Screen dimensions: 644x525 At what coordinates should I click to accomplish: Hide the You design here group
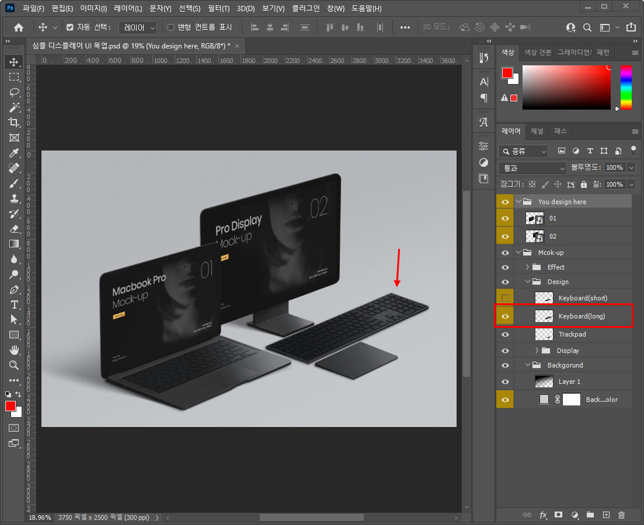point(505,202)
